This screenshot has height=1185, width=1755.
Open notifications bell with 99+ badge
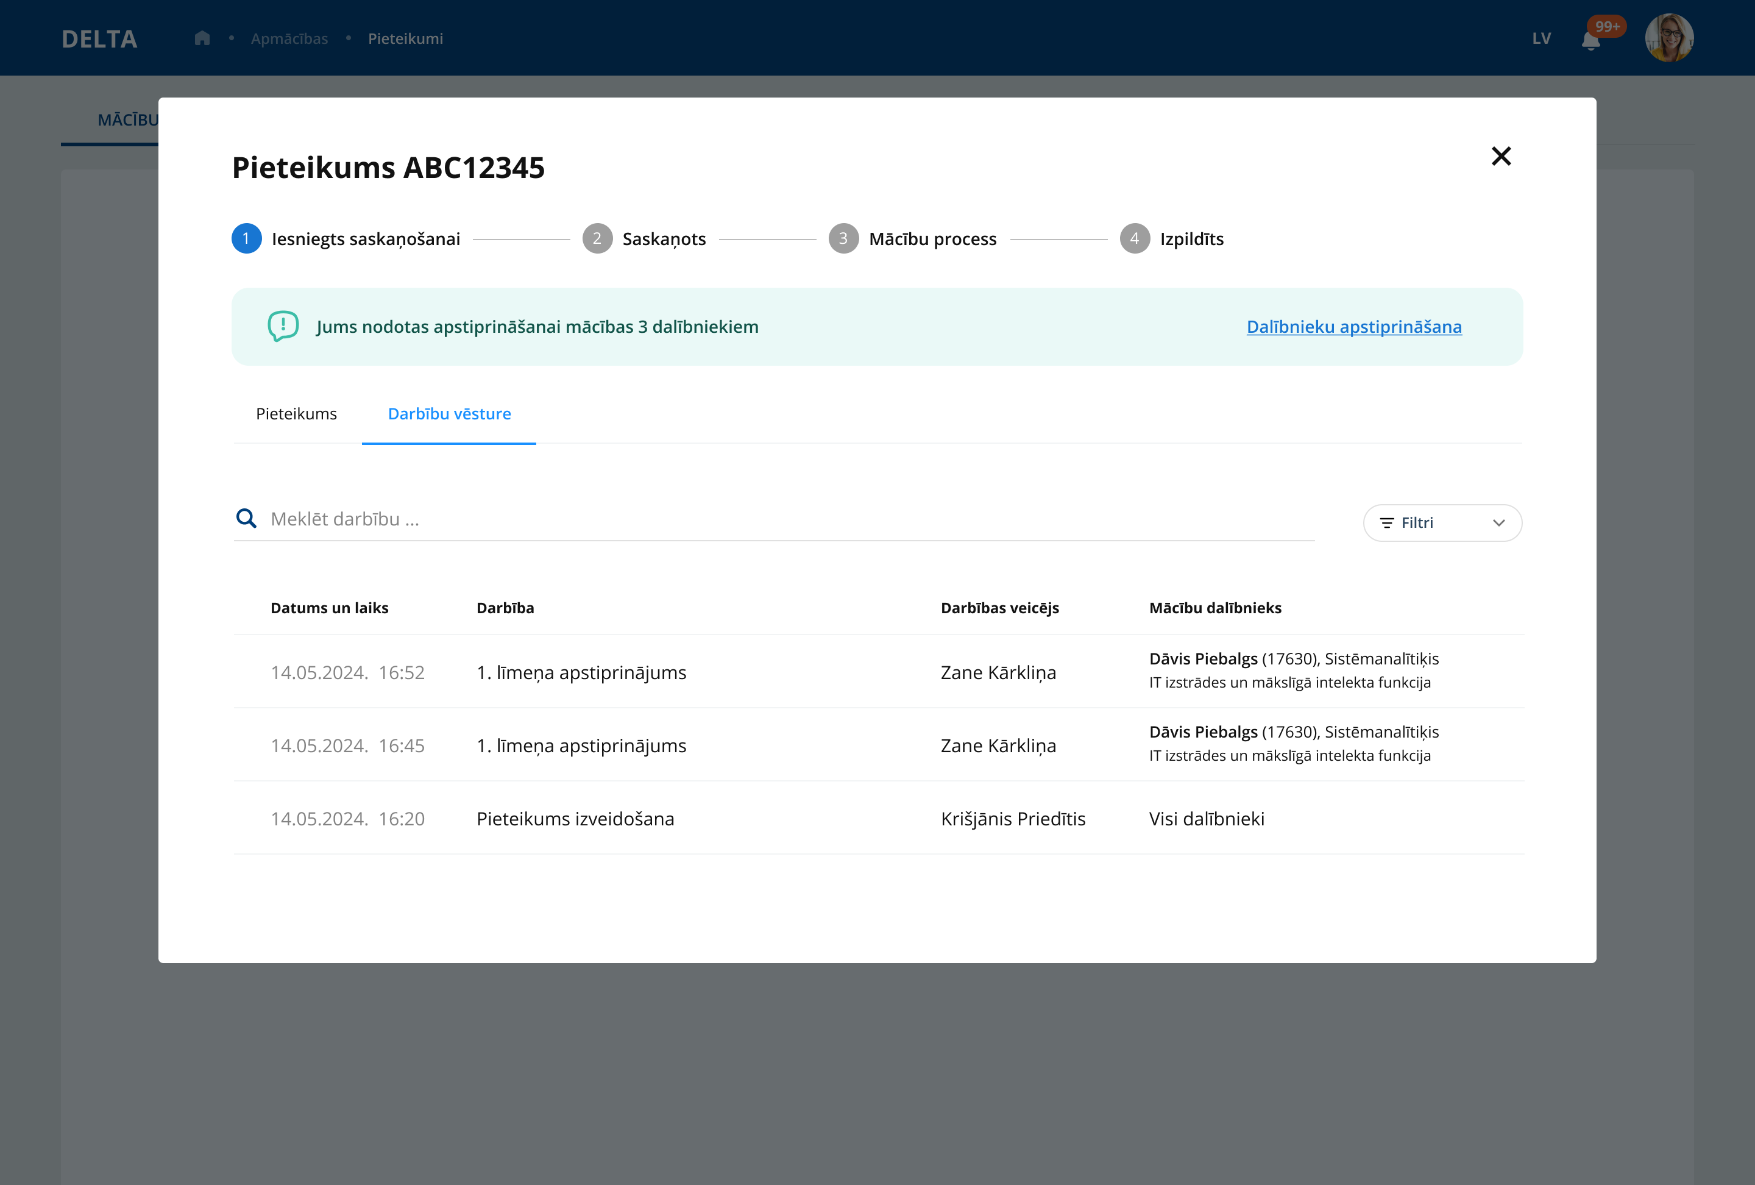[1590, 40]
